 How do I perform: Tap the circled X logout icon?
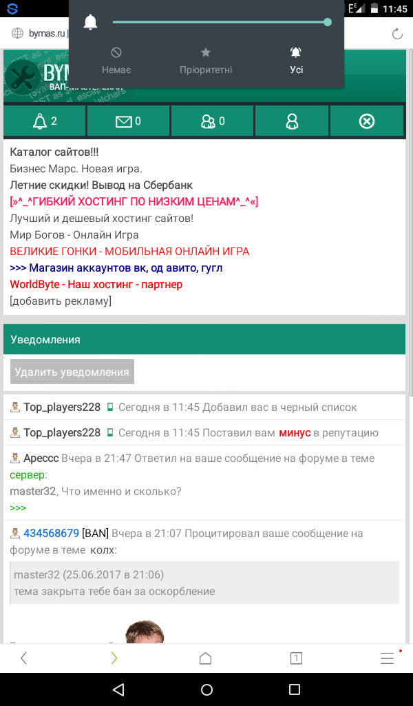click(367, 121)
